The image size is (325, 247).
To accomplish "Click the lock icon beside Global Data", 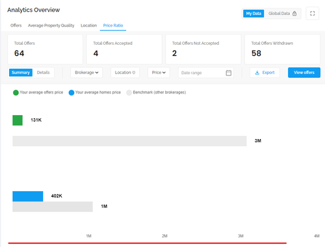I will pyautogui.click(x=294, y=14).
